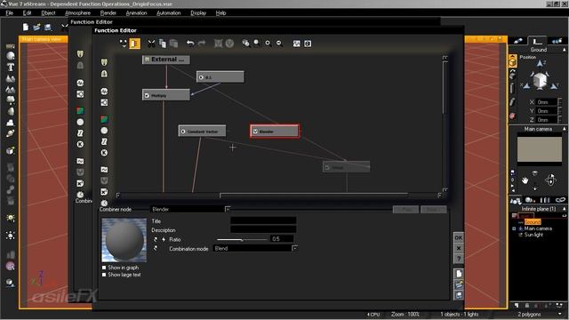Open the File menu
Viewport: 569px width, 320px height.
tap(10, 12)
